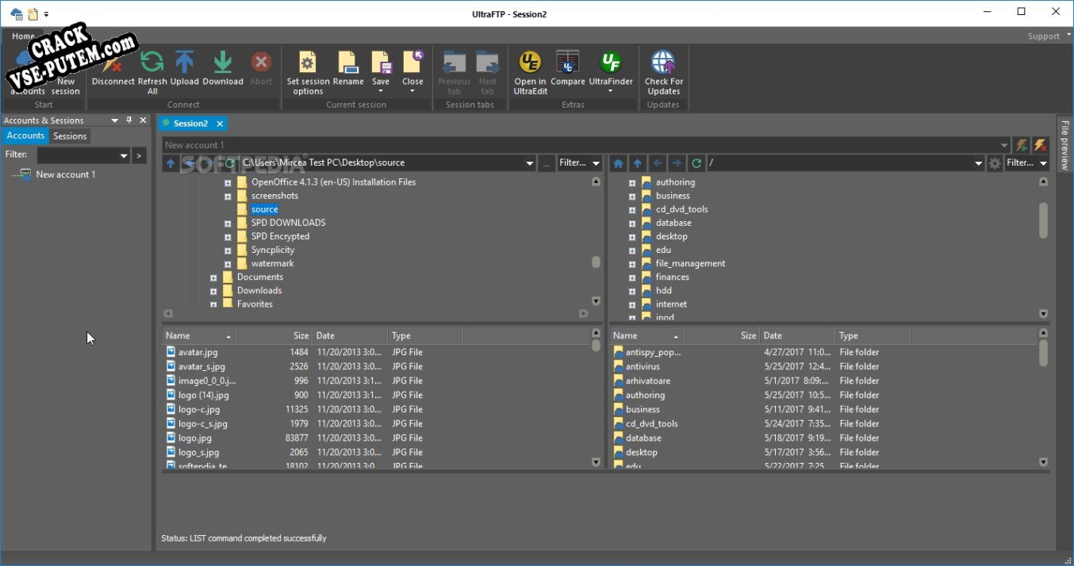Viewport: 1074px width, 566px height.
Task: Open the Set session options gear
Action: pos(307,63)
